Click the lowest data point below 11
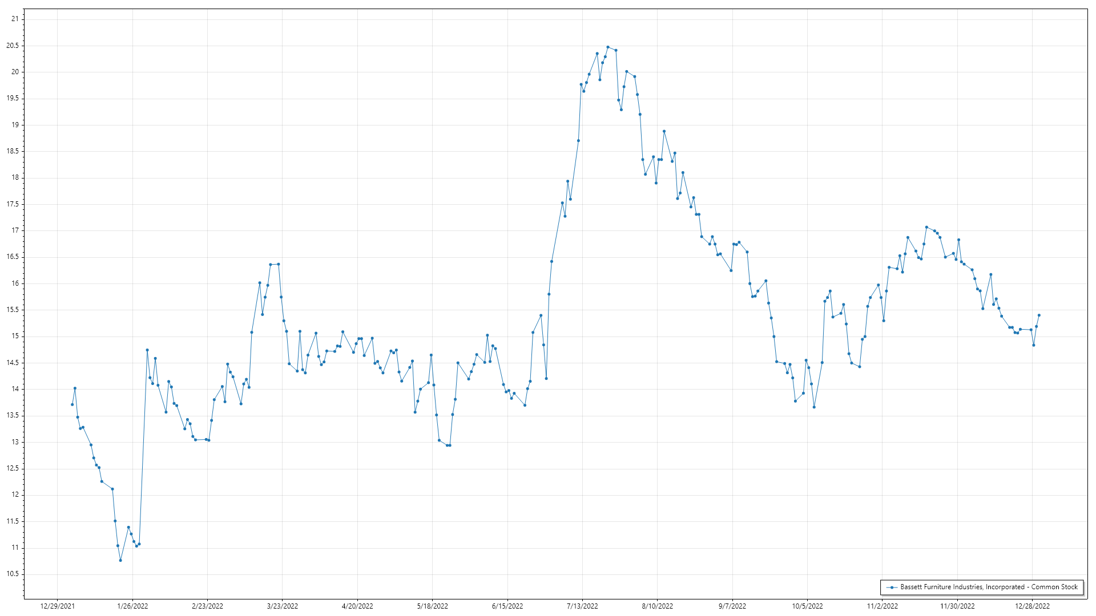 pos(120,560)
